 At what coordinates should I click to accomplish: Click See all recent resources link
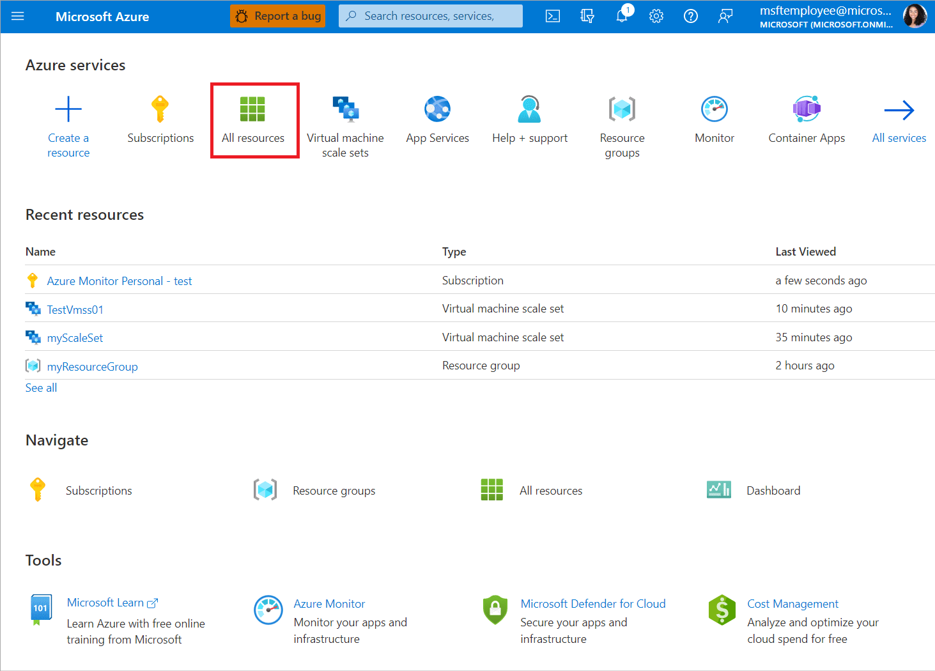pos(41,388)
